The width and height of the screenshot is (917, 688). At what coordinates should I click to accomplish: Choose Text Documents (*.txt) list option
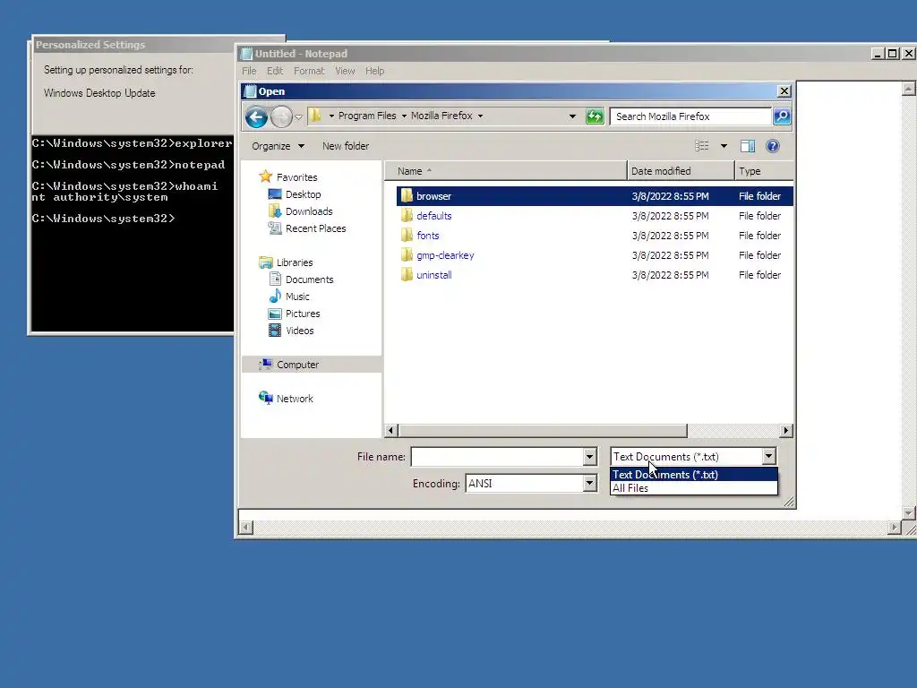(694, 475)
